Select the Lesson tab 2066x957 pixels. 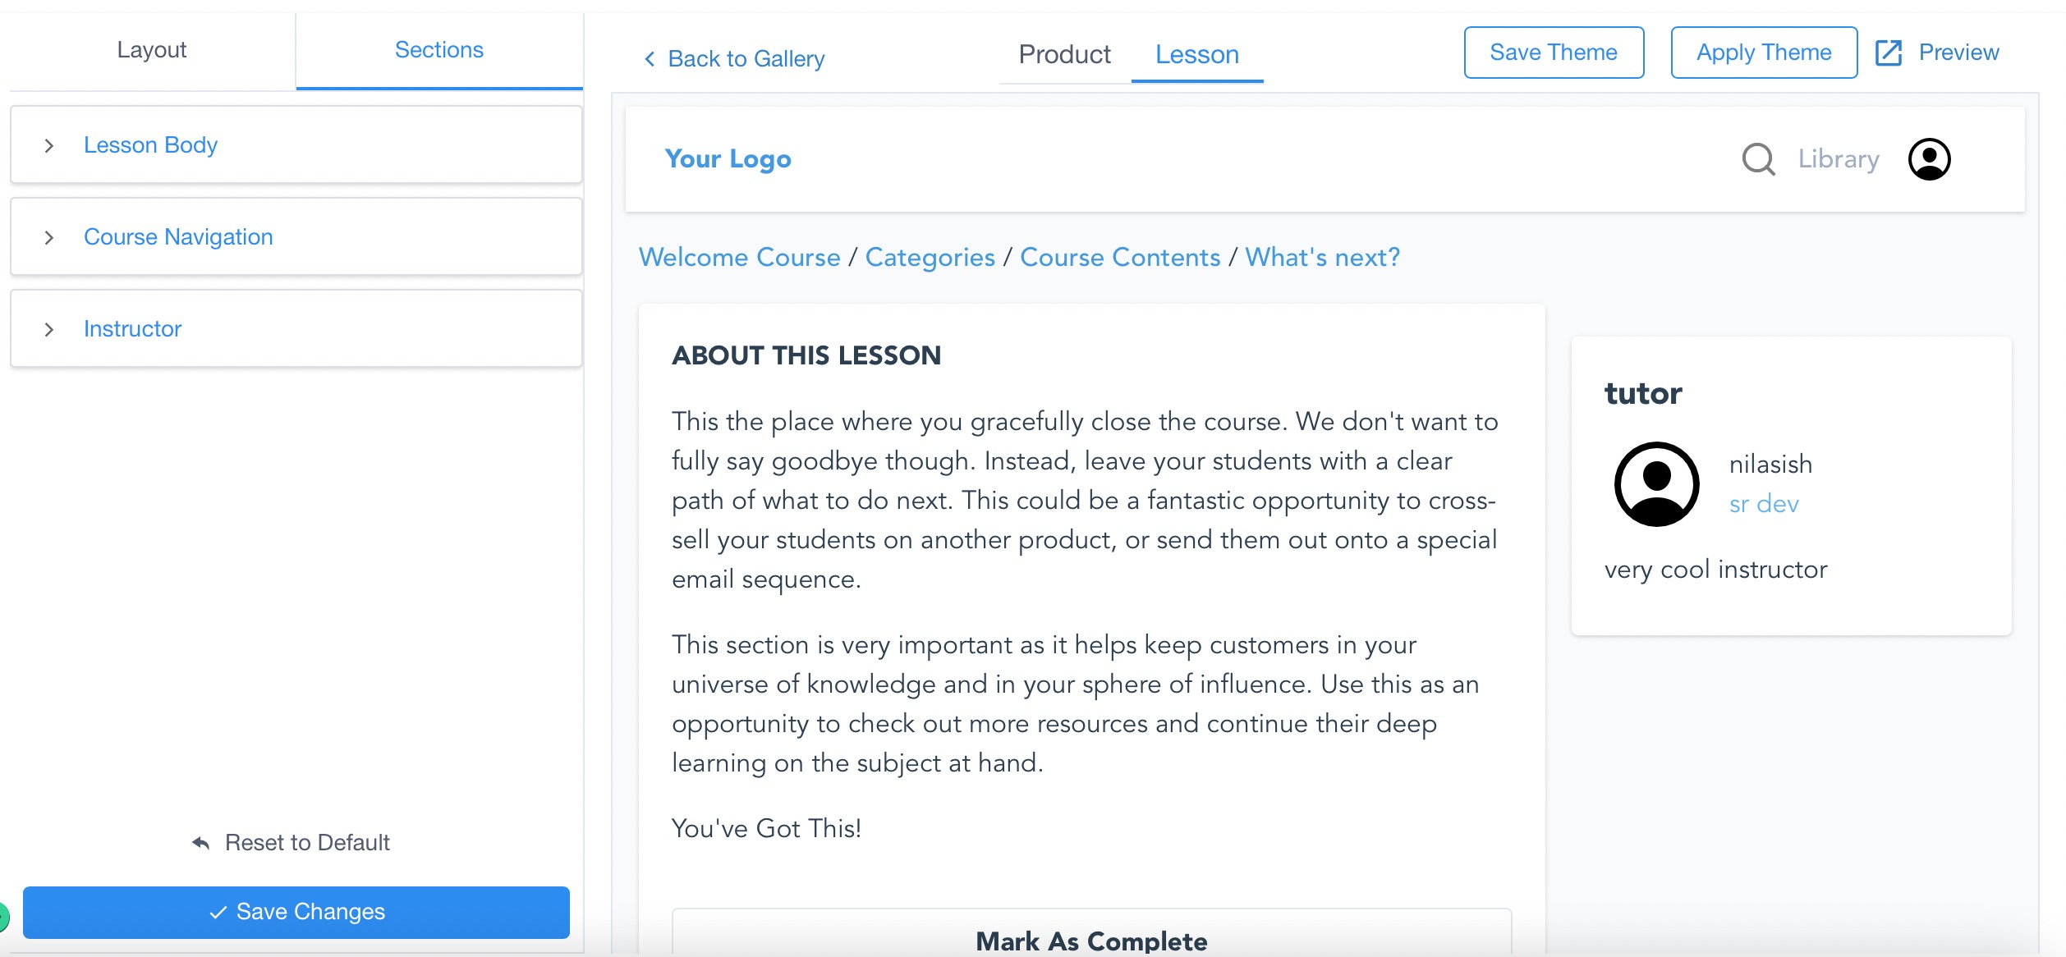pyautogui.click(x=1196, y=54)
